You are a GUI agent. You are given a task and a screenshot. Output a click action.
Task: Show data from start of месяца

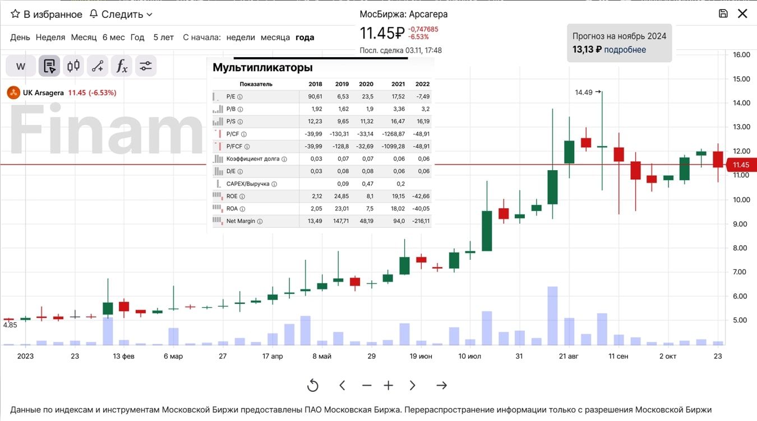click(275, 38)
